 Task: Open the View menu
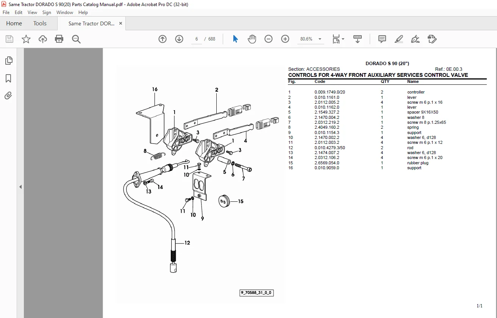click(32, 12)
